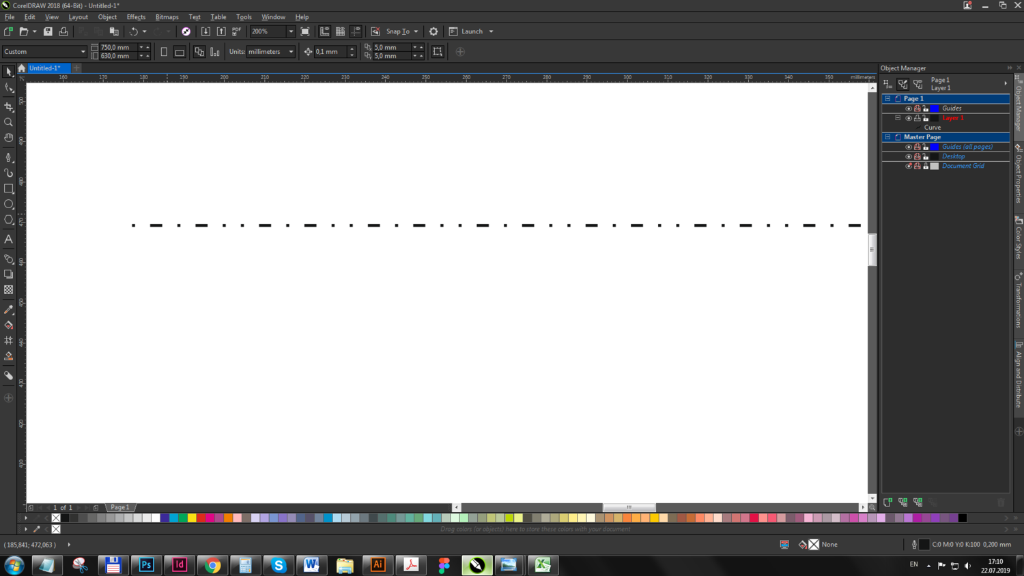This screenshot has width=1024, height=576.
Task: Open the Bitmaps menu
Action: (x=167, y=17)
